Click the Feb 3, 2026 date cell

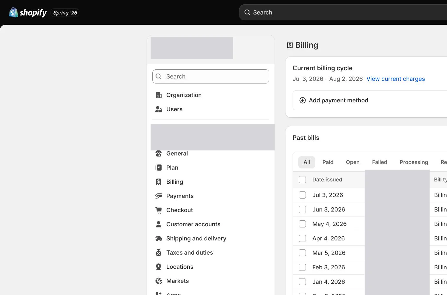(x=329, y=267)
